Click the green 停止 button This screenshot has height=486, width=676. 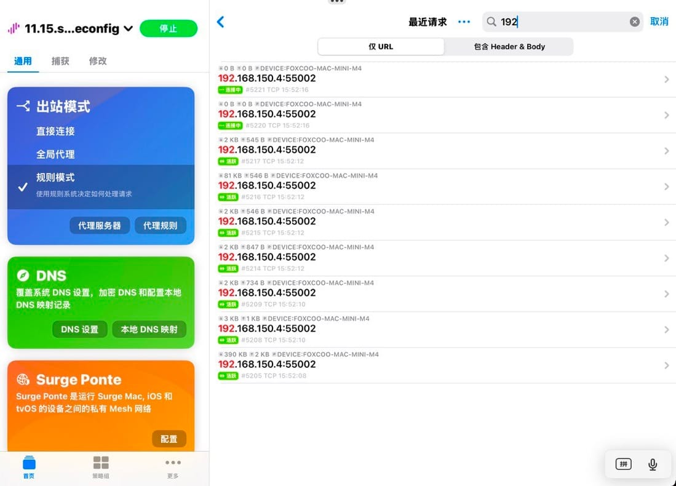tap(169, 28)
